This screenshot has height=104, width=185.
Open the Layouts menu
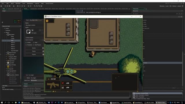37,3
